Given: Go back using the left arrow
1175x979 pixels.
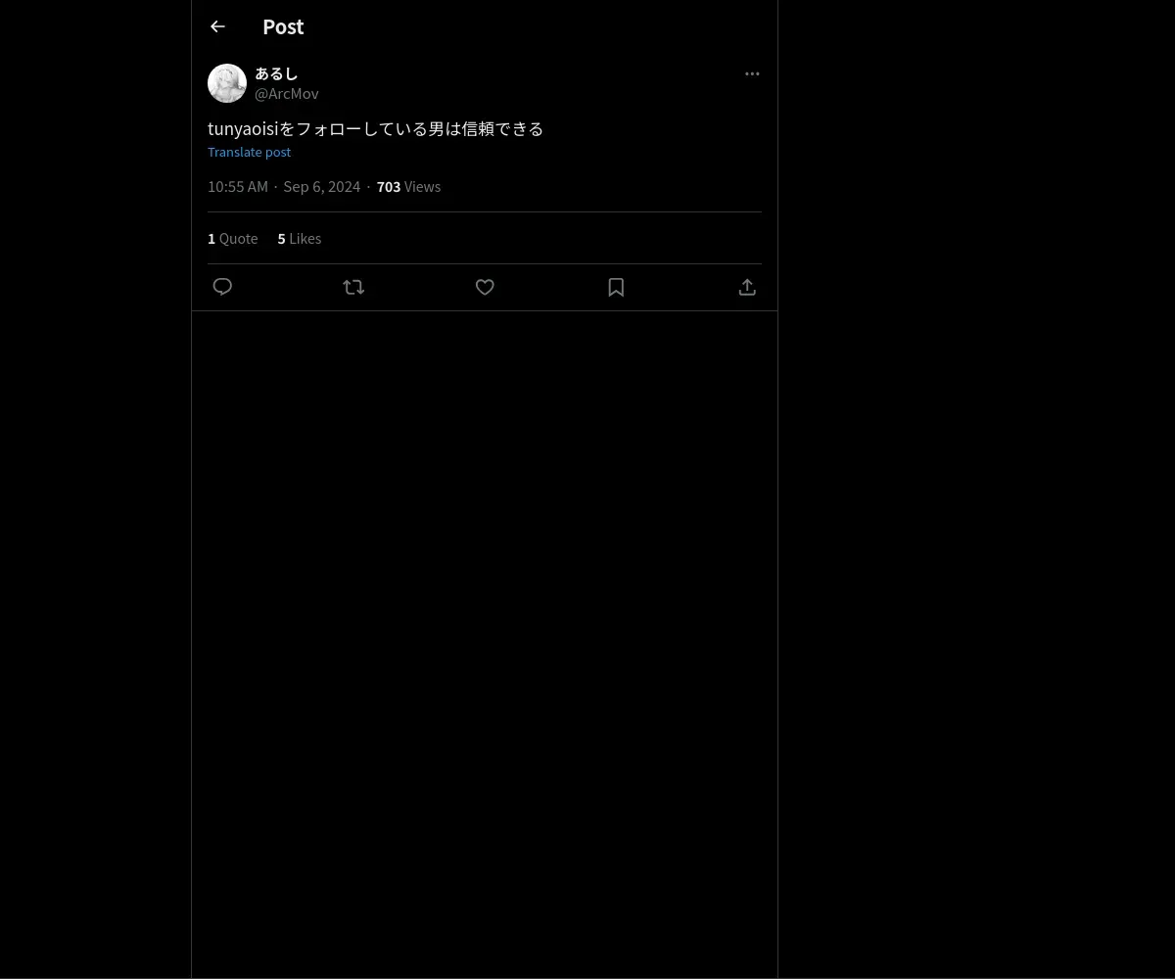Looking at the screenshot, I should click(217, 26).
